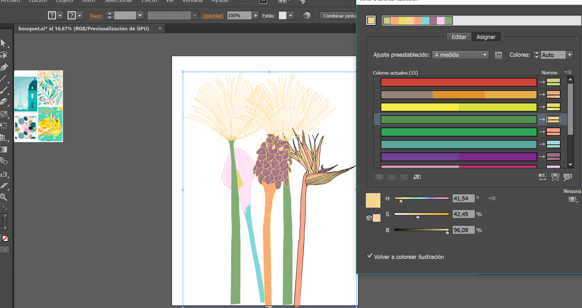582x308 pixels.
Task: Select the Line Segment tool
Action: pyautogui.click(x=3, y=79)
